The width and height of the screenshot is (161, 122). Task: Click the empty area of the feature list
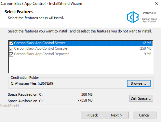coord(81,65)
